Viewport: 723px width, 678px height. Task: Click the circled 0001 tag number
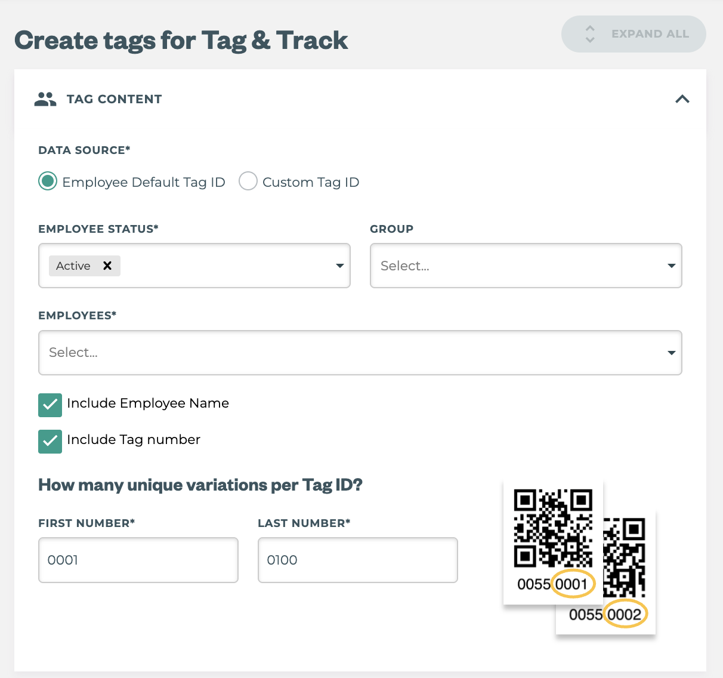click(x=573, y=584)
